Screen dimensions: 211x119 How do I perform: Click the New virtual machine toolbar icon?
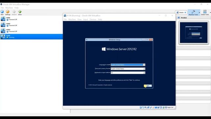tap(2, 12)
